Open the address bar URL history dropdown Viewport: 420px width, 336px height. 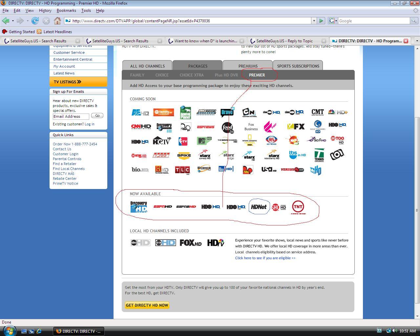(314, 21)
